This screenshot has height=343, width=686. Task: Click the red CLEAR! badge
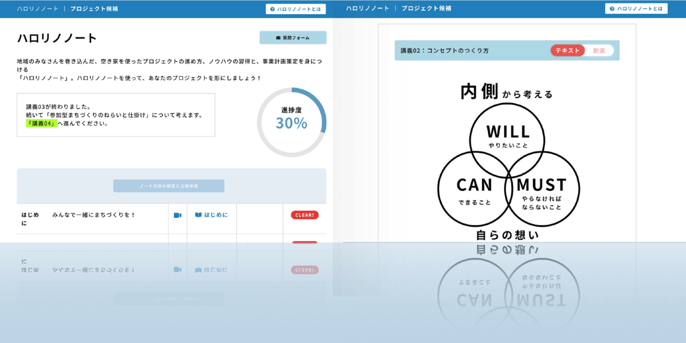pos(304,215)
